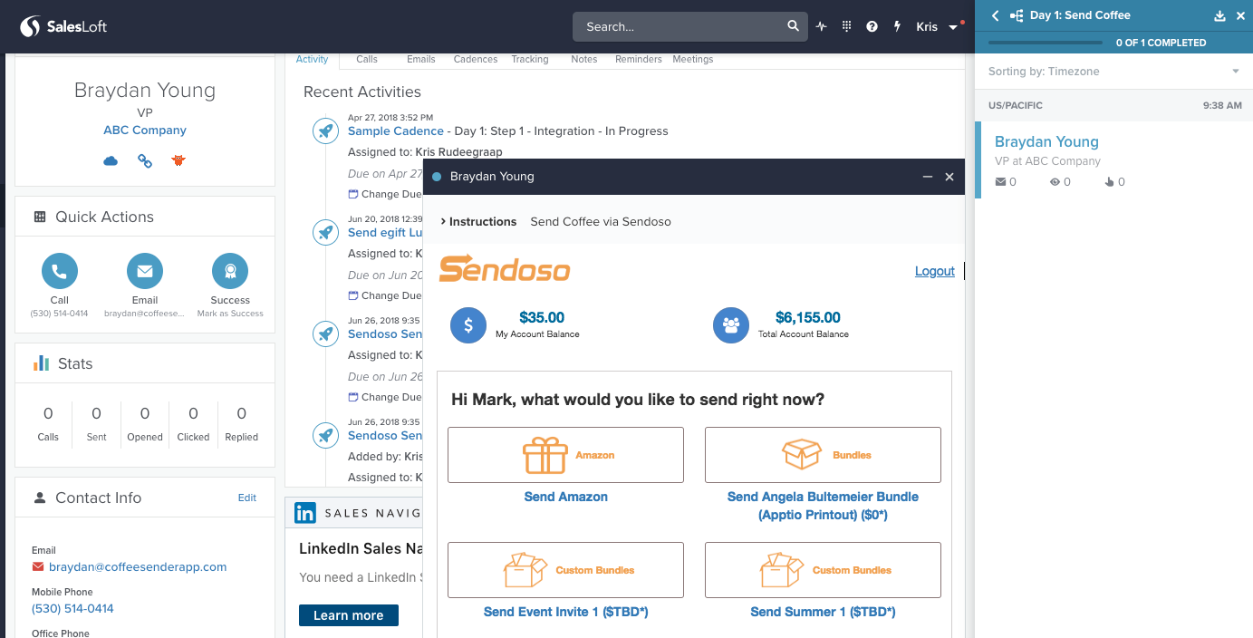This screenshot has width=1253, height=638.
Task: Click the cadence completion progress bar
Action: coord(1046,43)
